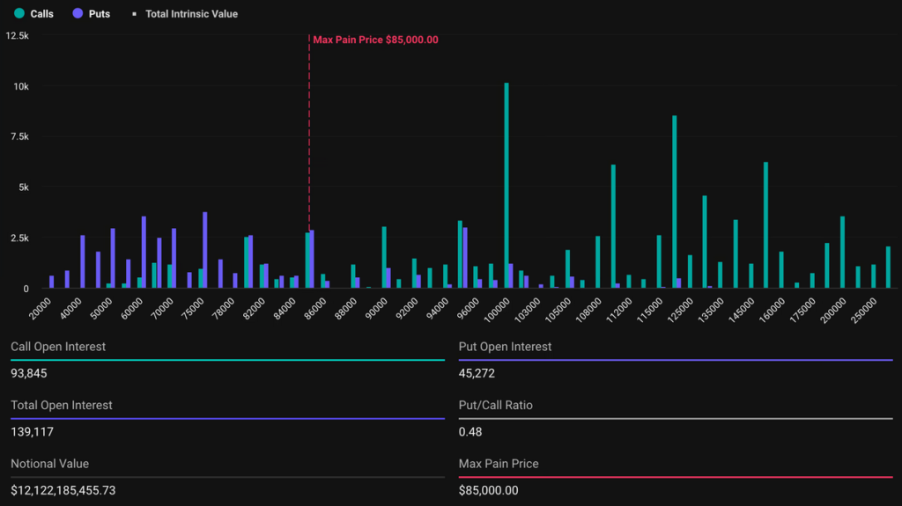Click the Max Pain Price $85,000.00 chart label
Image resolution: width=902 pixels, height=506 pixels.
click(x=375, y=40)
